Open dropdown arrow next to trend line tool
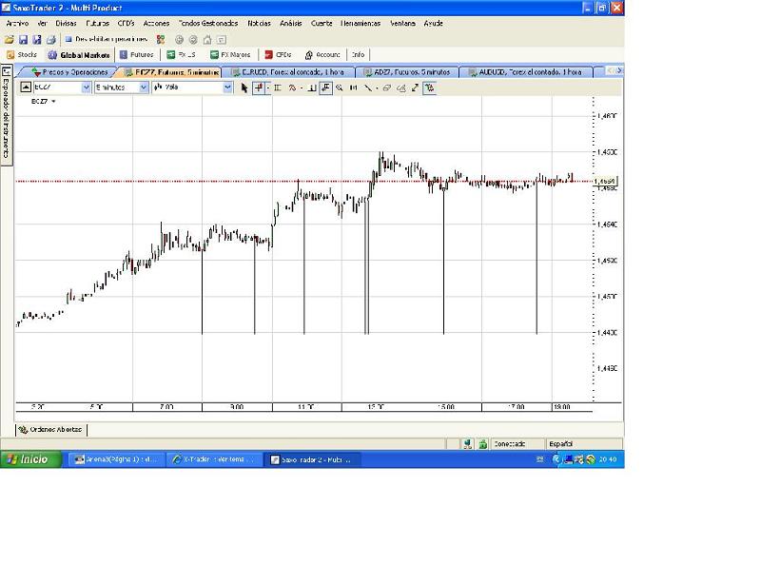Image resolution: width=780 pixels, height=585 pixels. [377, 88]
